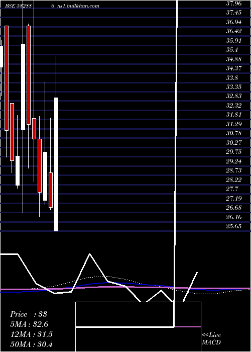Image resolution: width=251 pixels, height=352 pixels.
Task: Select the 29.24 price axis label
Action: (234, 161)
